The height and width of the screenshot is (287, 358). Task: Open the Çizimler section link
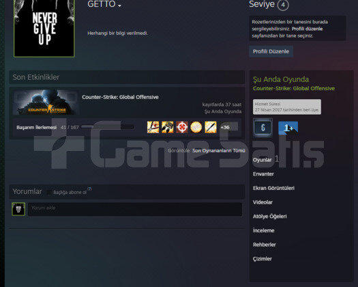tap(262, 259)
